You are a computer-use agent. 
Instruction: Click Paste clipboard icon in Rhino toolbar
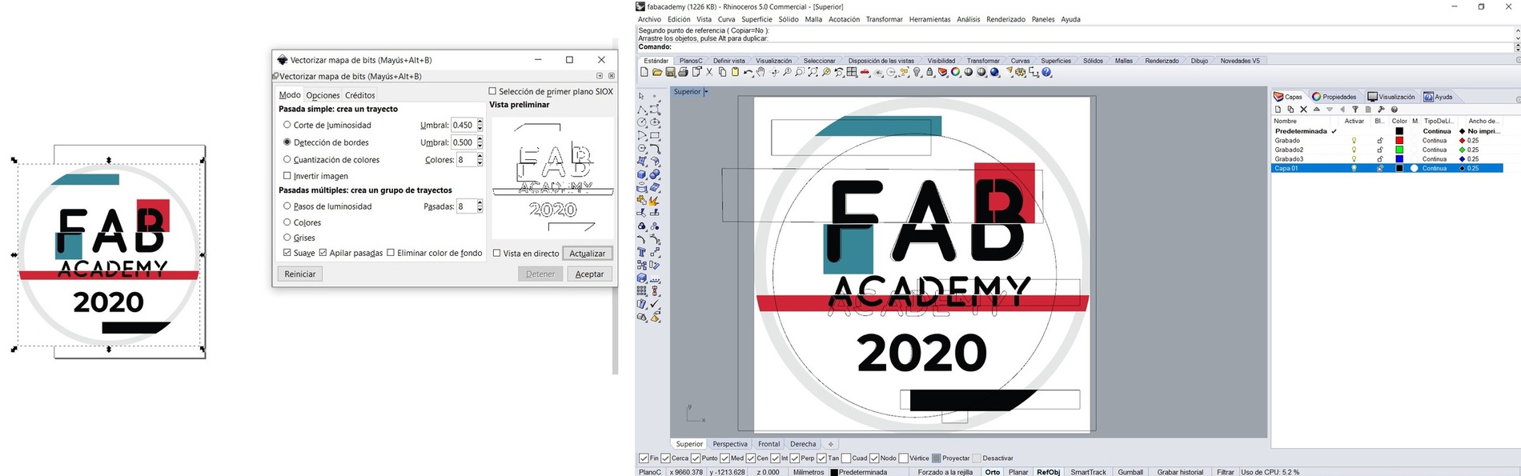pos(735,72)
